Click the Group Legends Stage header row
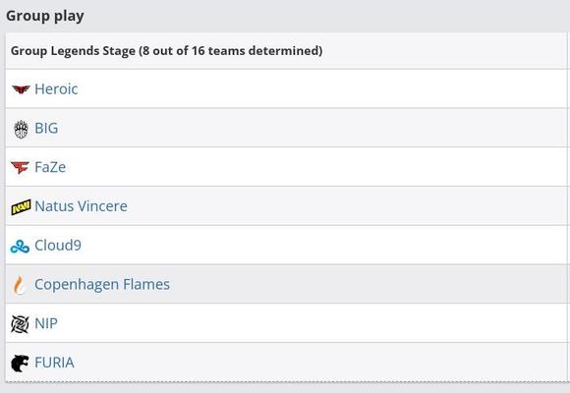The width and height of the screenshot is (570, 393). point(286,51)
